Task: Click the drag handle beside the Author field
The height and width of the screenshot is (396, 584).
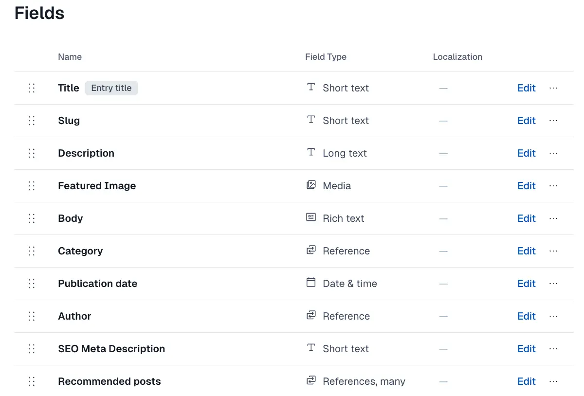Action: click(32, 316)
